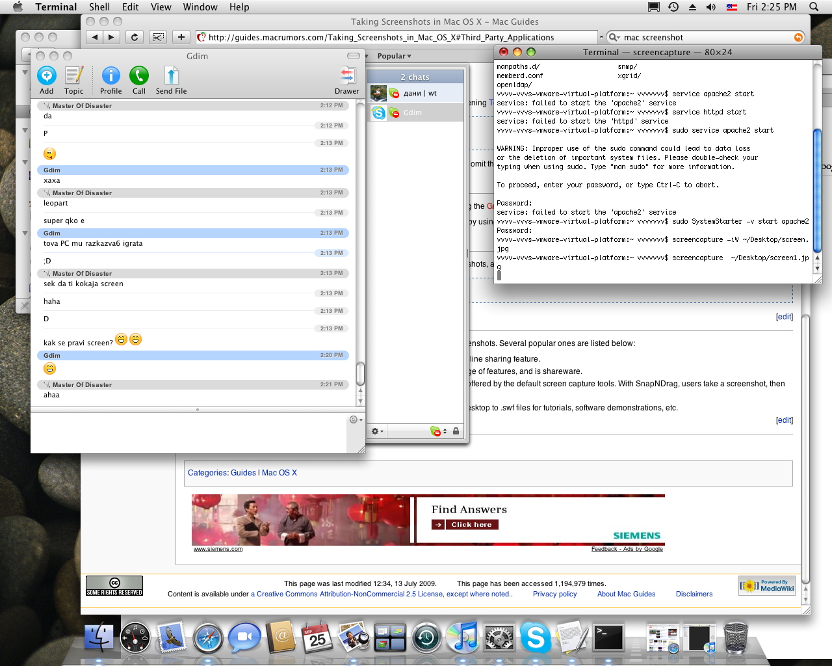Click the Safari search field 'mac screenshot'
832x666 pixels.
705,37
